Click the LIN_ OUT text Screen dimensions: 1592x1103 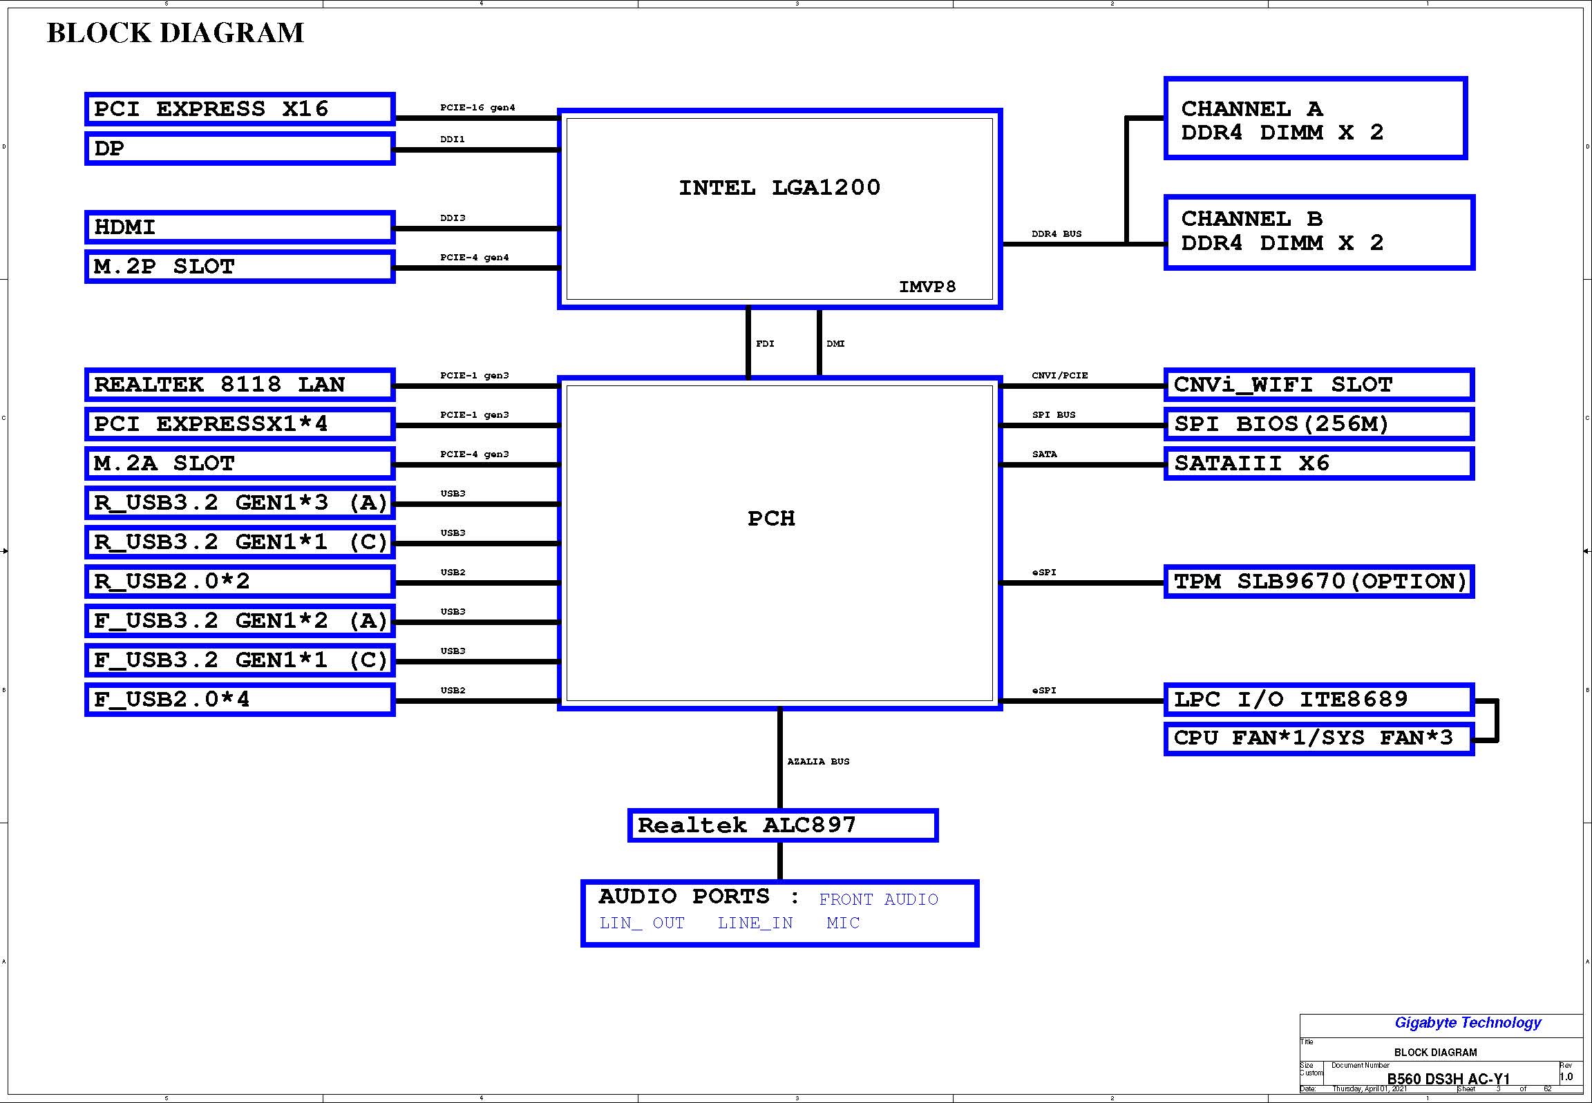641,923
